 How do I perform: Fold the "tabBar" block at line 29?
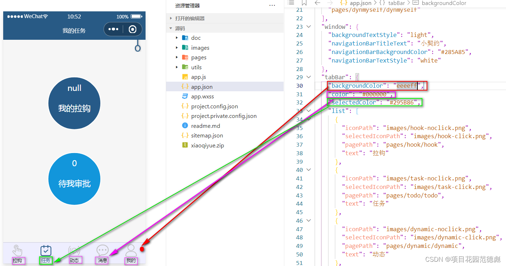(309, 77)
